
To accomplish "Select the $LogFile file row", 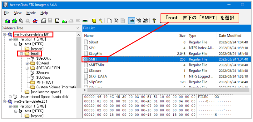I will (167, 54).
